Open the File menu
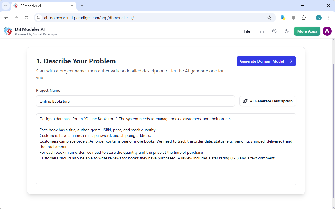335x209 pixels. [247, 31]
